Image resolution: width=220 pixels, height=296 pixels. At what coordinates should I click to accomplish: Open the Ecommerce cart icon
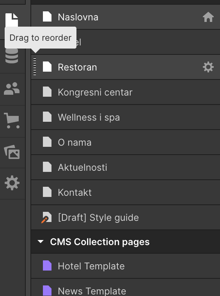(x=12, y=121)
